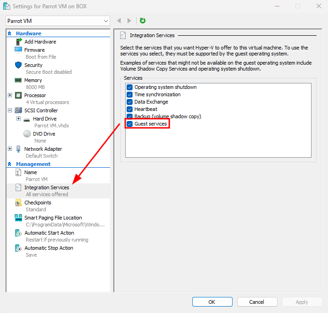Collapse the SCSI Controller node
Image resolution: width=328 pixels, height=313 pixels.
tap(10, 110)
